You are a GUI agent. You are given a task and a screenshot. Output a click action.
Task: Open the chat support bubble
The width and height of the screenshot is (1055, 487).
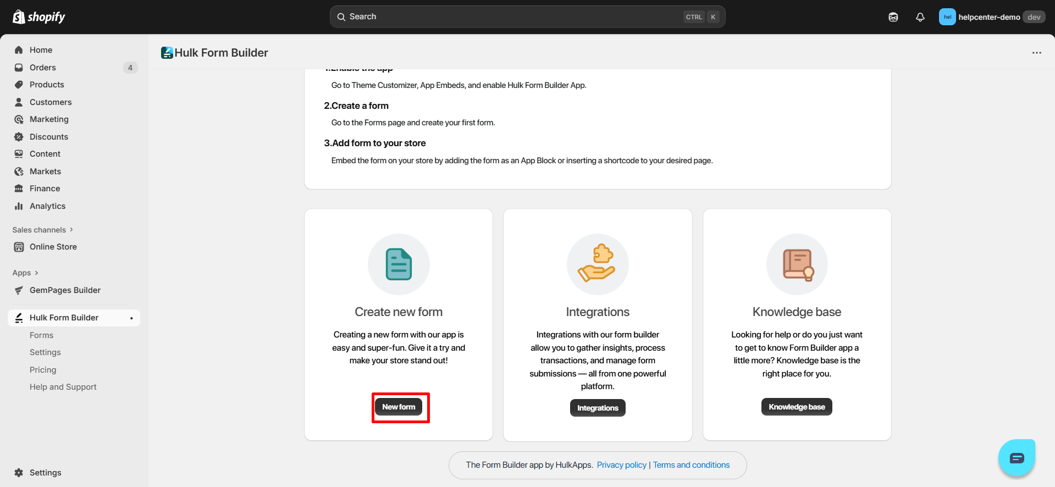1017,458
